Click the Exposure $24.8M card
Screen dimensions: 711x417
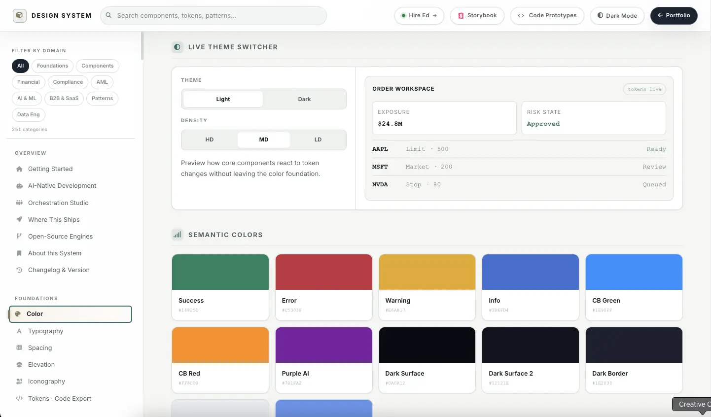click(x=444, y=118)
